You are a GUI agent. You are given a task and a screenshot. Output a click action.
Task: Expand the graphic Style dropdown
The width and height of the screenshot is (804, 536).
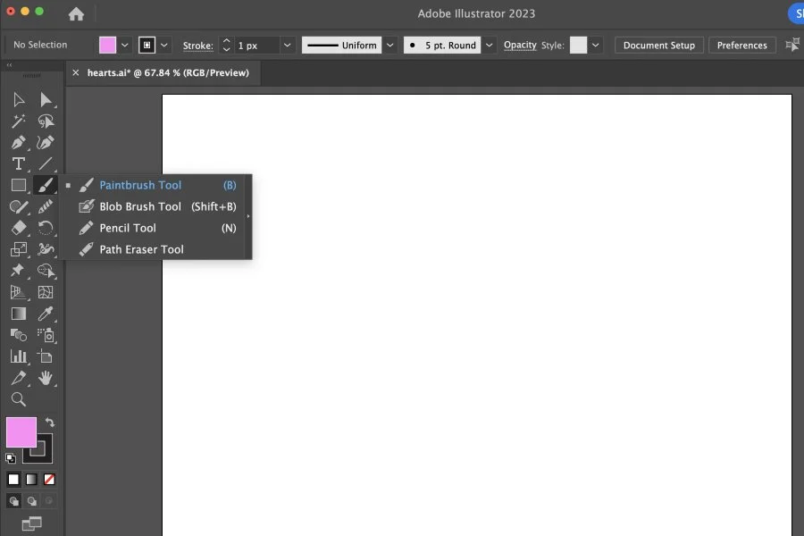595,46
